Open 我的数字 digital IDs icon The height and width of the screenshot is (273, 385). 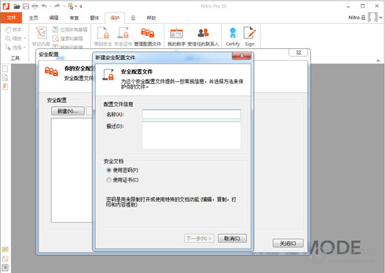176,33
